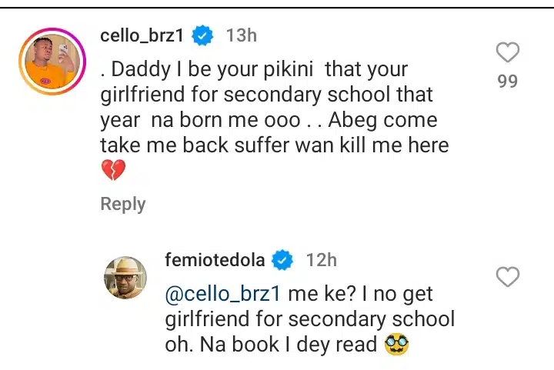Like cello_brz1's comment with the heart icon
554x370 pixels.
pos(508,53)
